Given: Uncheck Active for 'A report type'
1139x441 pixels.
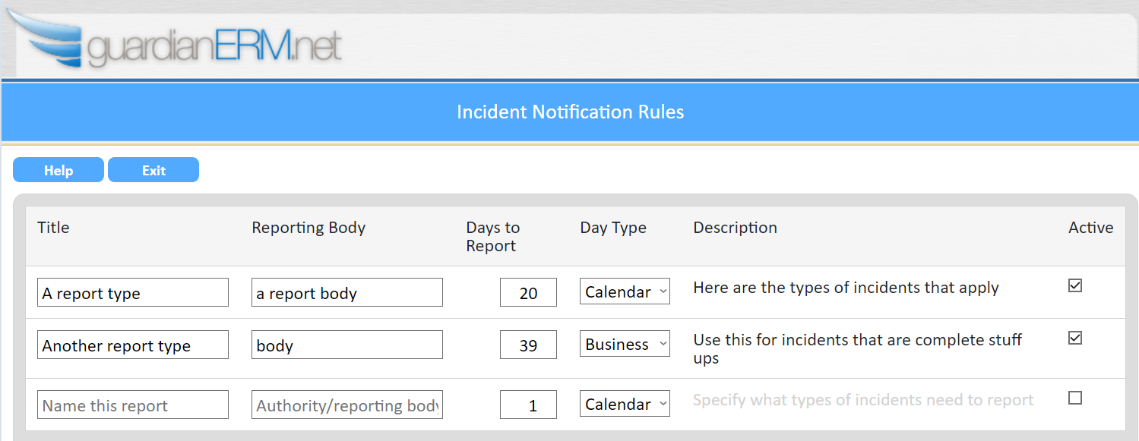Looking at the screenshot, I should click(1074, 286).
